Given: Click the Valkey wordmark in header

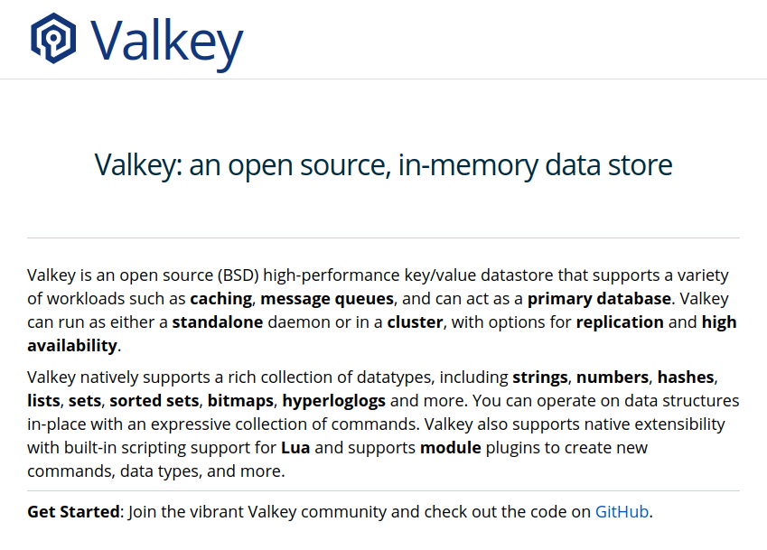Looking at the screenshot, I should [x=166, y=40].
